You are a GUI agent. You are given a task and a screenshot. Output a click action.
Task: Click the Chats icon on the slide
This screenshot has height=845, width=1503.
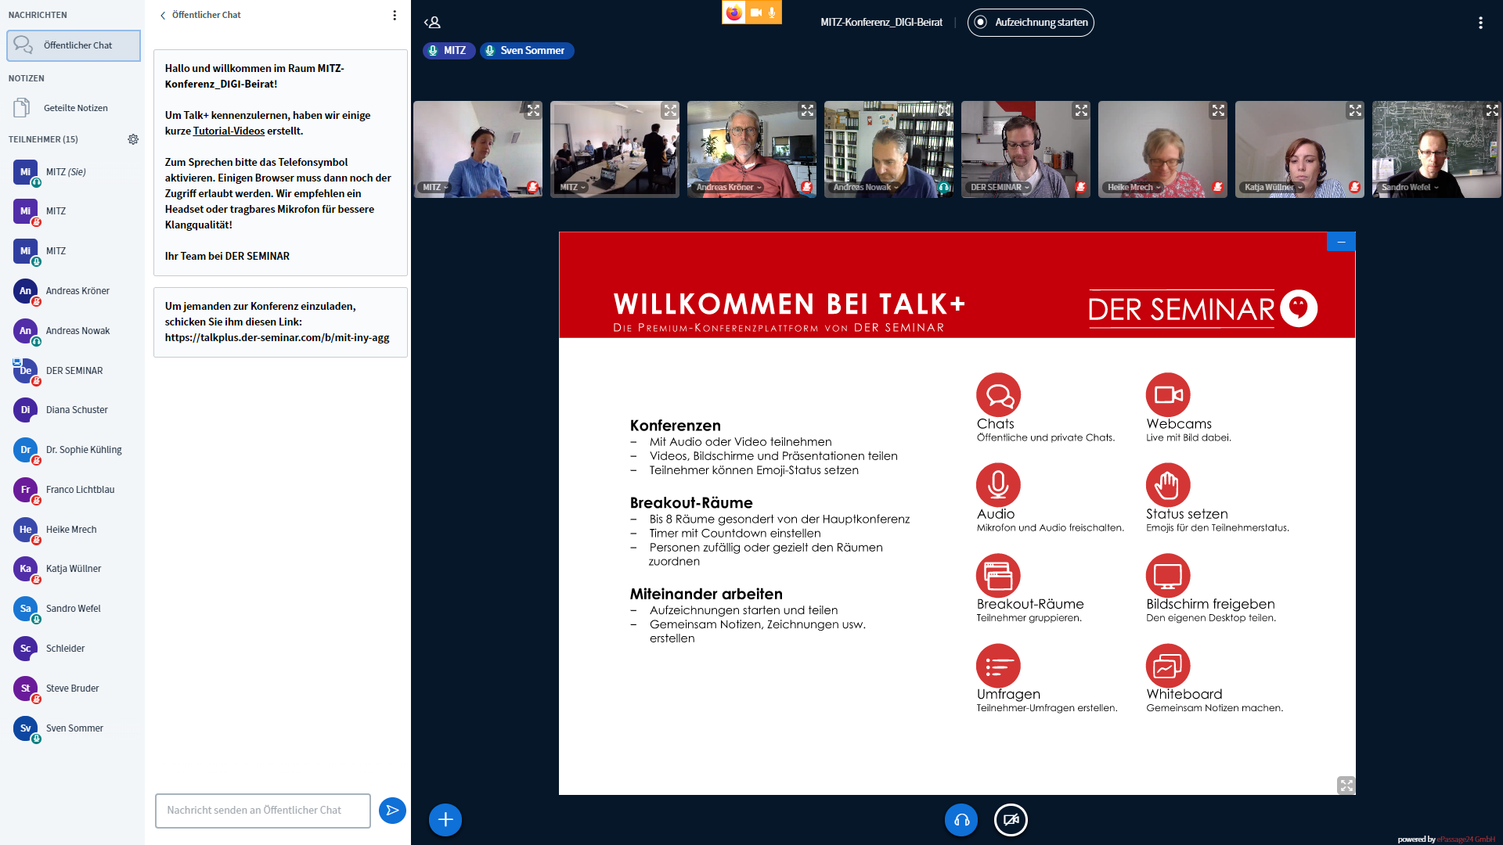coord(998,395)
